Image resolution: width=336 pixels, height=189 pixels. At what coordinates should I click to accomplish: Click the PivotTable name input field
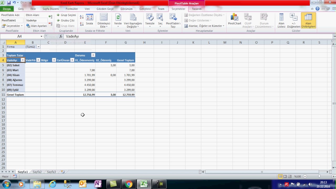pos(12,20)
